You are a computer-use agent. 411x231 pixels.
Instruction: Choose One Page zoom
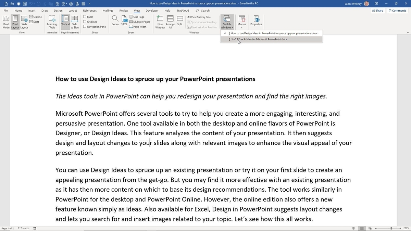[137, 17]
